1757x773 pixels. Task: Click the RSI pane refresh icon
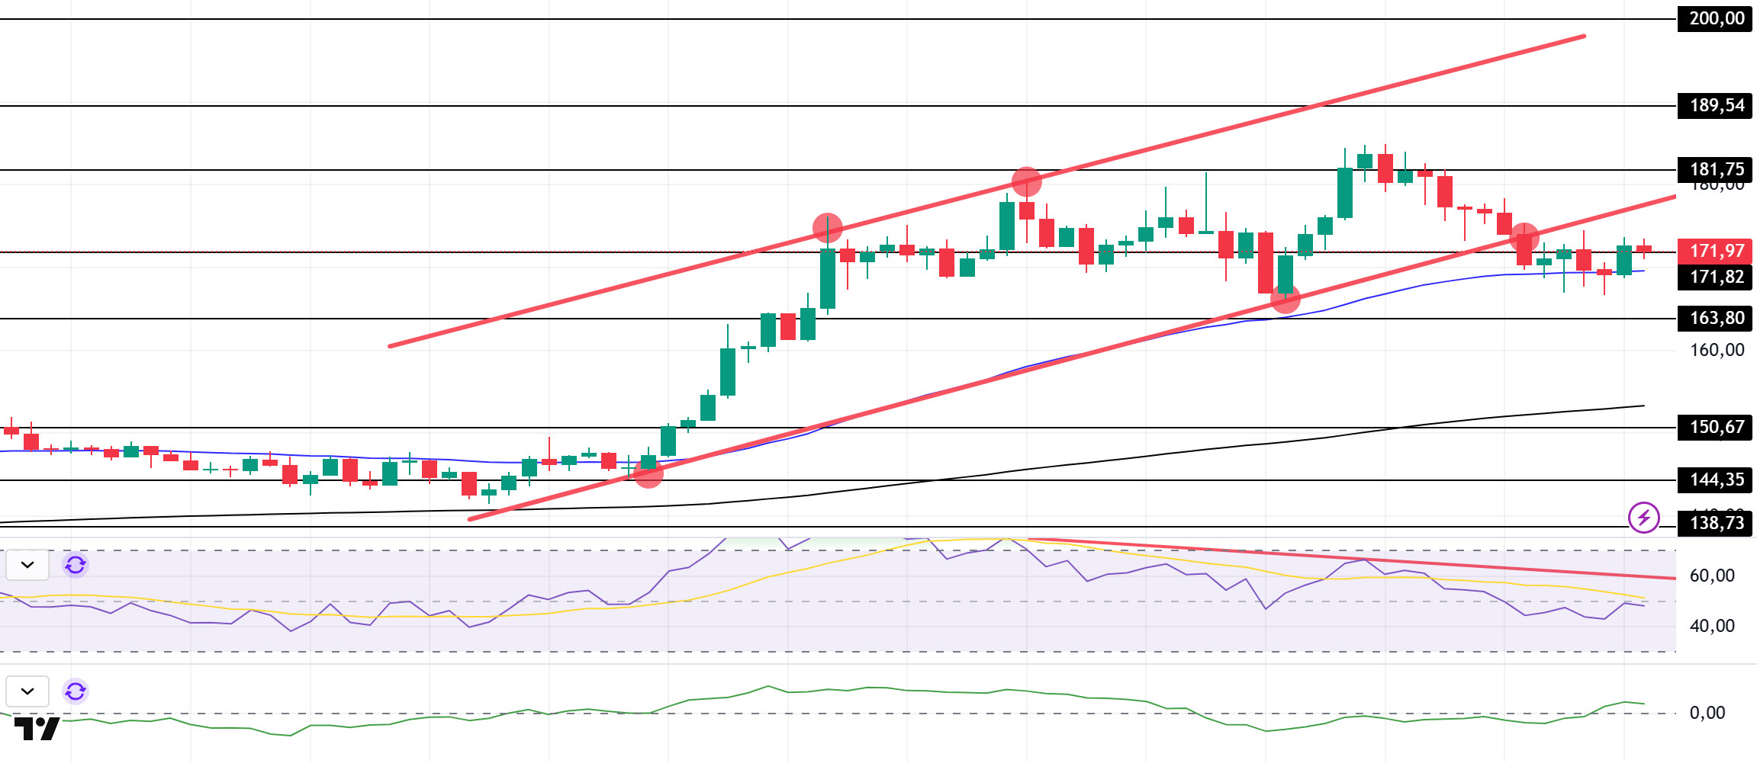click(x=76, y=565)
